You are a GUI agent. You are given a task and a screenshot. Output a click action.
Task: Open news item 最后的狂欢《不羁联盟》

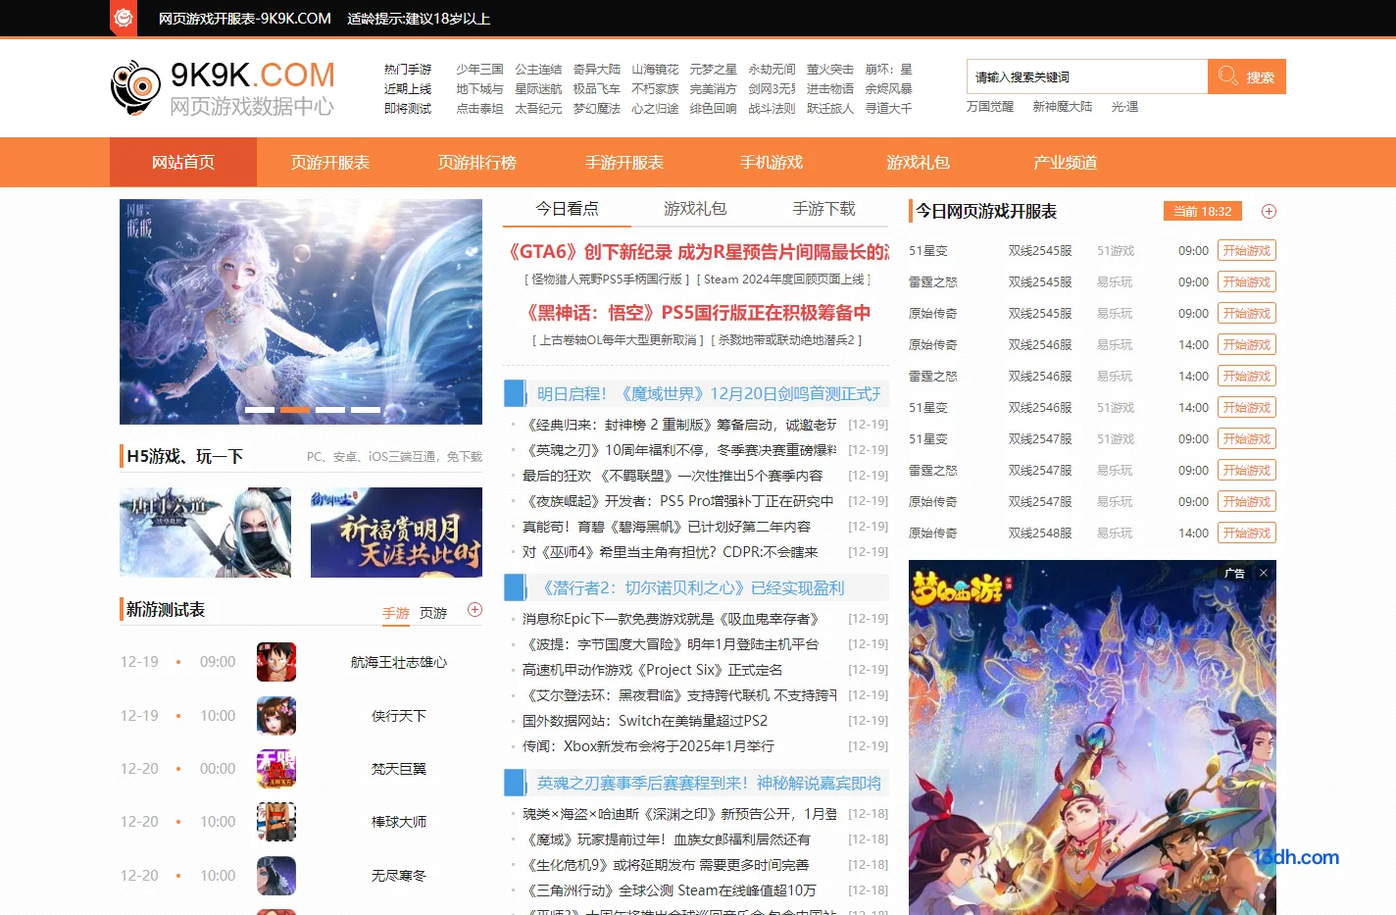pos(673,476)
